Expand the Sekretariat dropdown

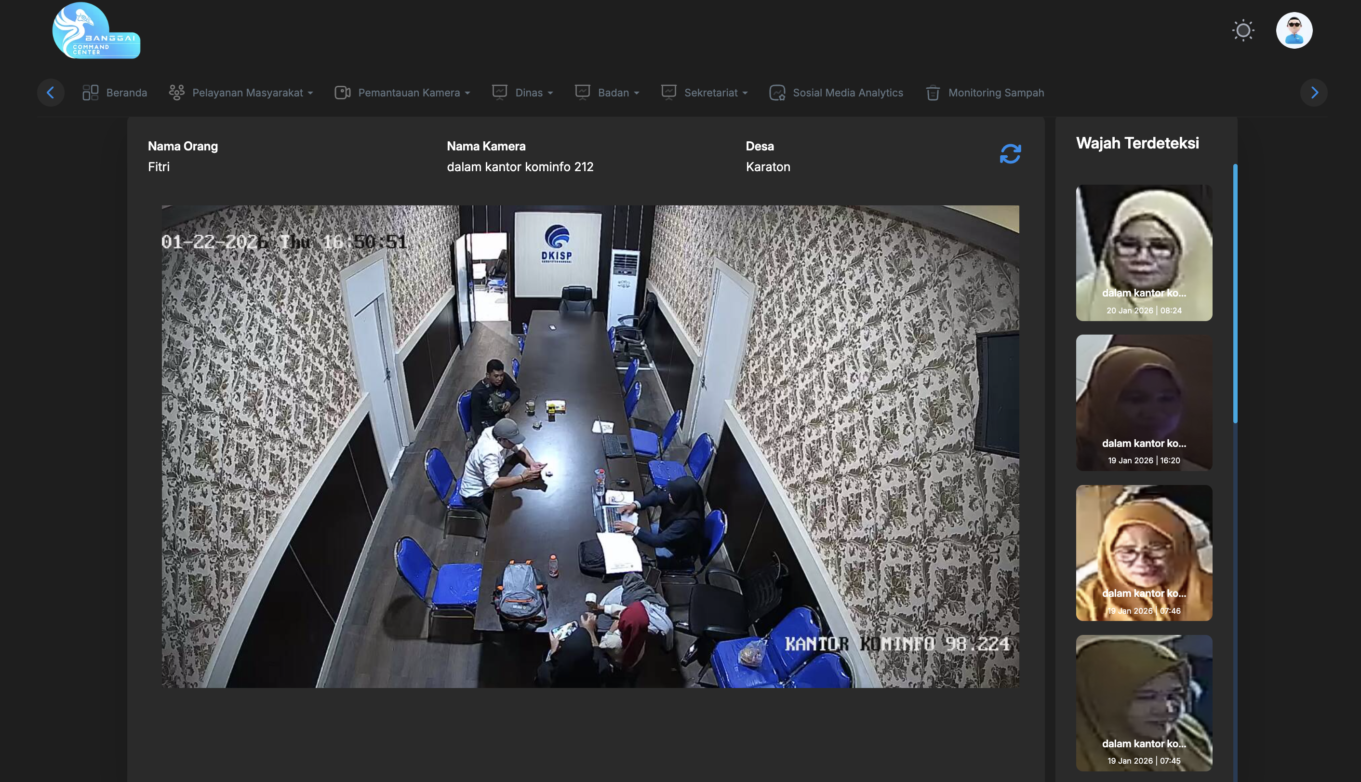point(745,93)
